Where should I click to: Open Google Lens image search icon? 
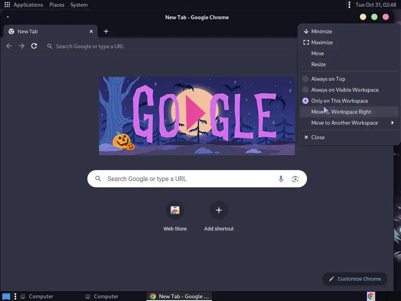pos(295,179)
